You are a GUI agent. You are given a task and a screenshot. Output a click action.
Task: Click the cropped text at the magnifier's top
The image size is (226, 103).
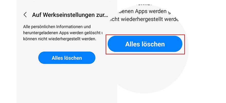pos(144,4)
